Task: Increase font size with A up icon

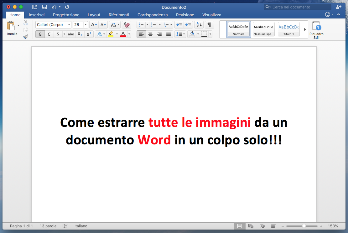Action: tap(94, 25)
